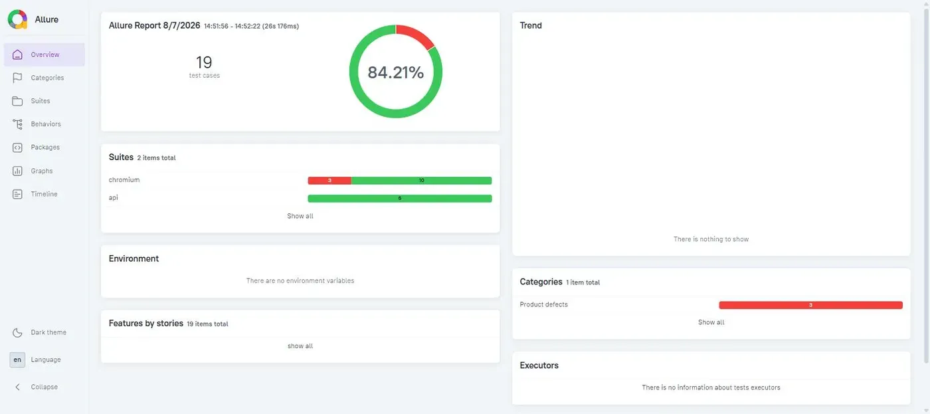Switch to the Timeline menu item
Image resolution: width=930 pixels, height=414 pixels.
pos(45,194)
